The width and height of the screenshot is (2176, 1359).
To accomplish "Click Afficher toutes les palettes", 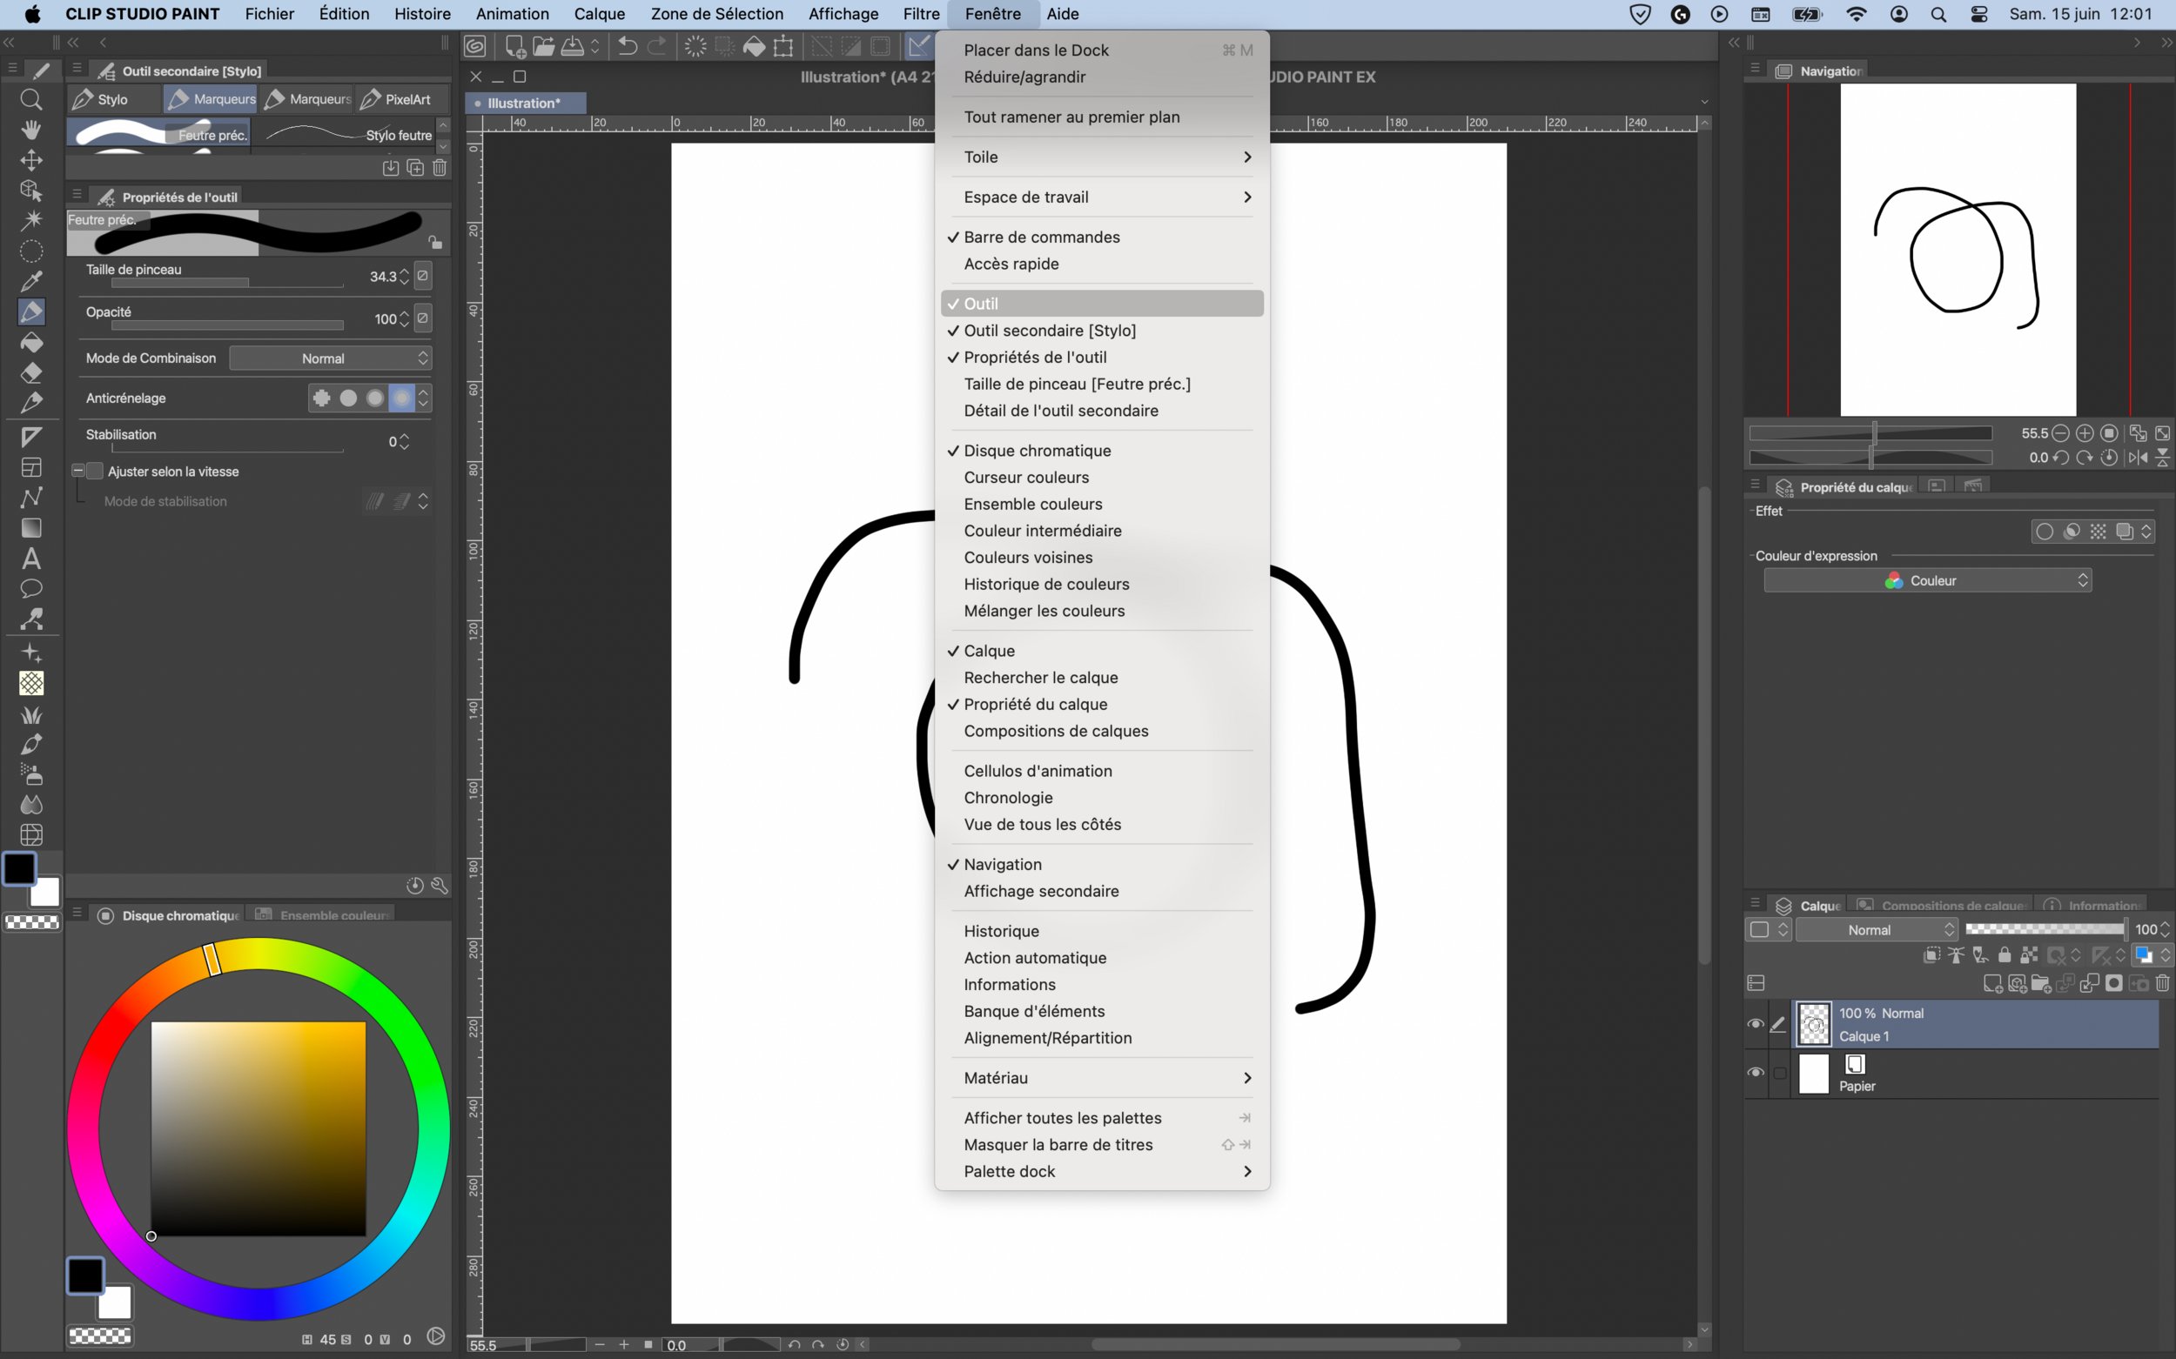I will pyautogui.click(x=1062, y=1118).
